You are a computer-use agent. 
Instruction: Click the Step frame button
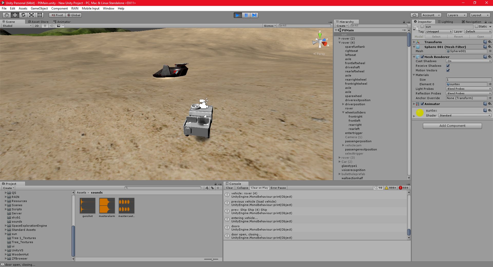tap(254, 15)
